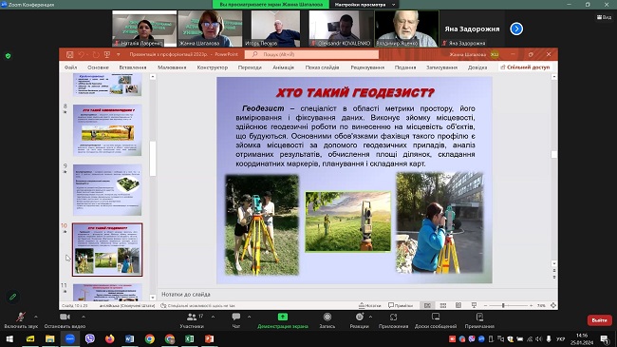
Task: Click the zoom in plus button
Action: [532, 305]
